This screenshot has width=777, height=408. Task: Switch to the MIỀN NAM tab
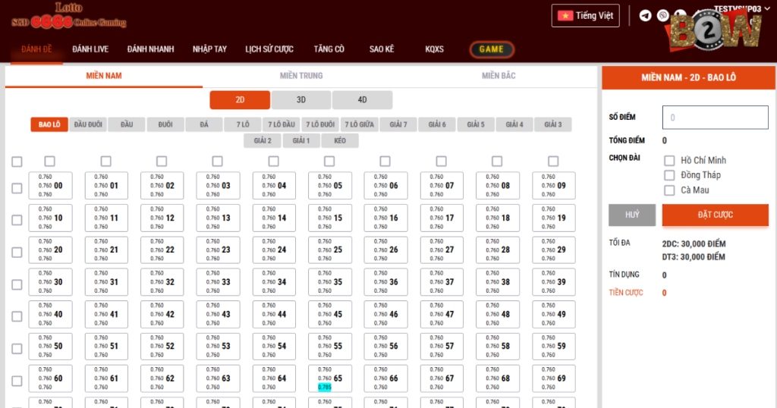click(103, 76)
